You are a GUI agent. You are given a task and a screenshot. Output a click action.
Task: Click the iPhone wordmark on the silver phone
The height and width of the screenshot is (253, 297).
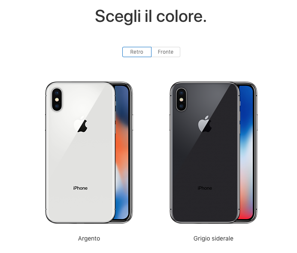(80, 188)
